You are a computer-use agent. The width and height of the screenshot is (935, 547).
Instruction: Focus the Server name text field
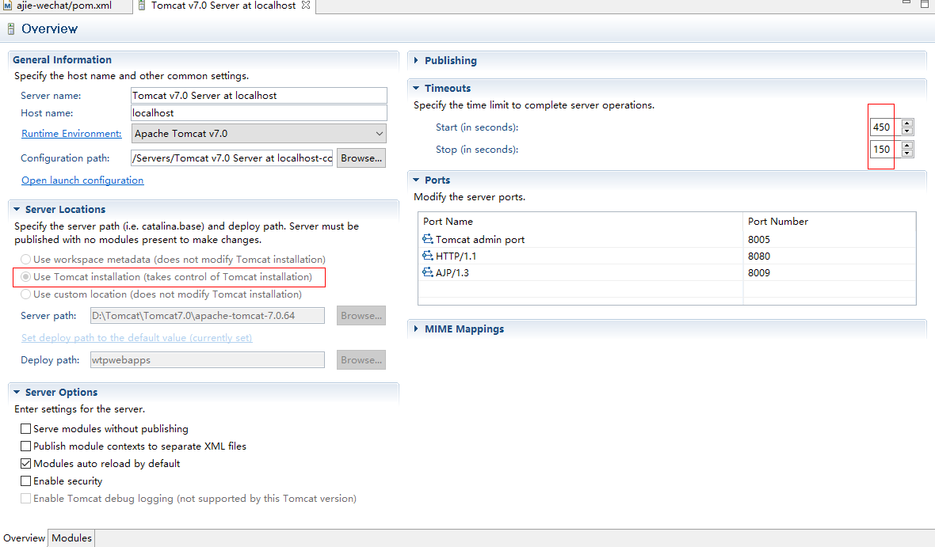click(x=259, y=95)
